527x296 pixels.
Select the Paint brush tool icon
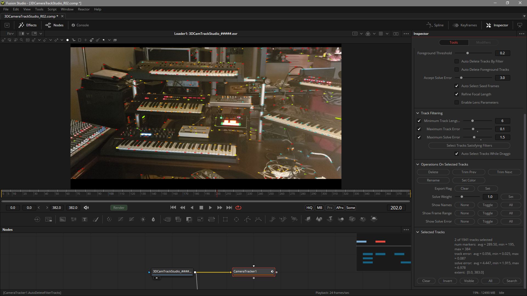click(96, 219)
